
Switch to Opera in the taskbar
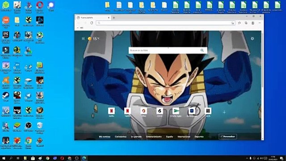click(62, 158)
